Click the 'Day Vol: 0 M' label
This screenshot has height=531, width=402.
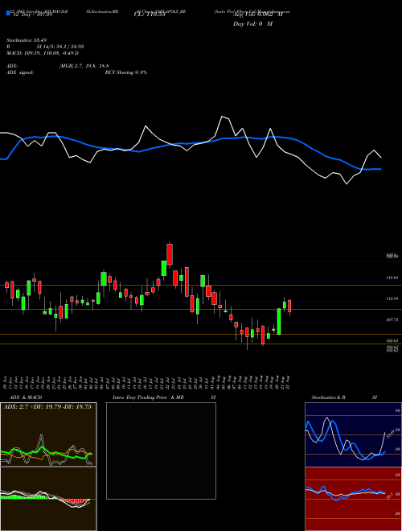[252, 24]
